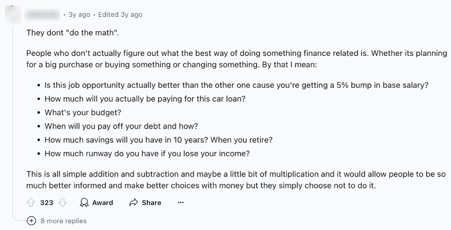Upvote the comment with the up arrow
The width and height of the screenshot is (451, 230).
coord(31,203)
